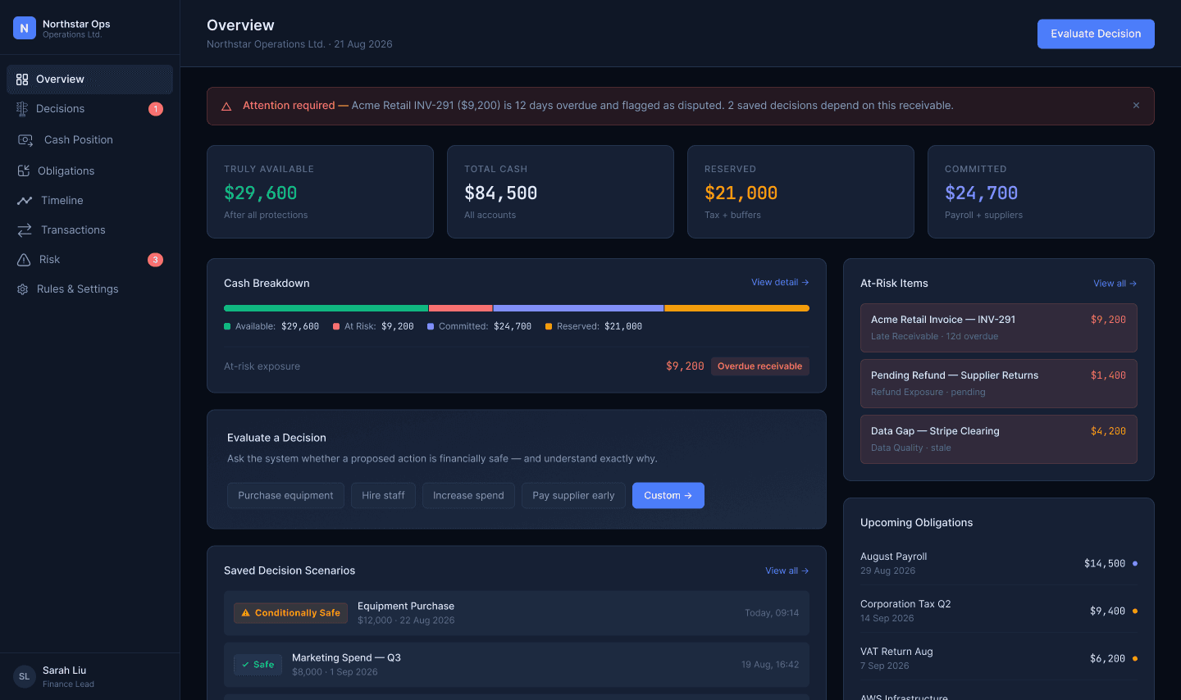The image size is (1181, 700).
Task: Navigate to Obligations
Action: [90, 170]
